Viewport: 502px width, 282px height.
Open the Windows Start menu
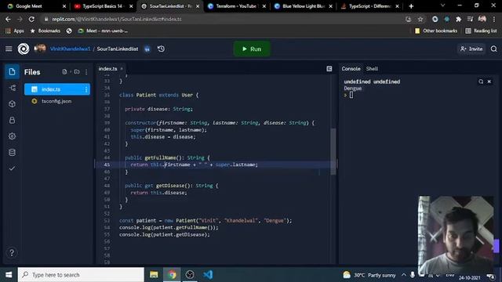click(x=9, y=275)
